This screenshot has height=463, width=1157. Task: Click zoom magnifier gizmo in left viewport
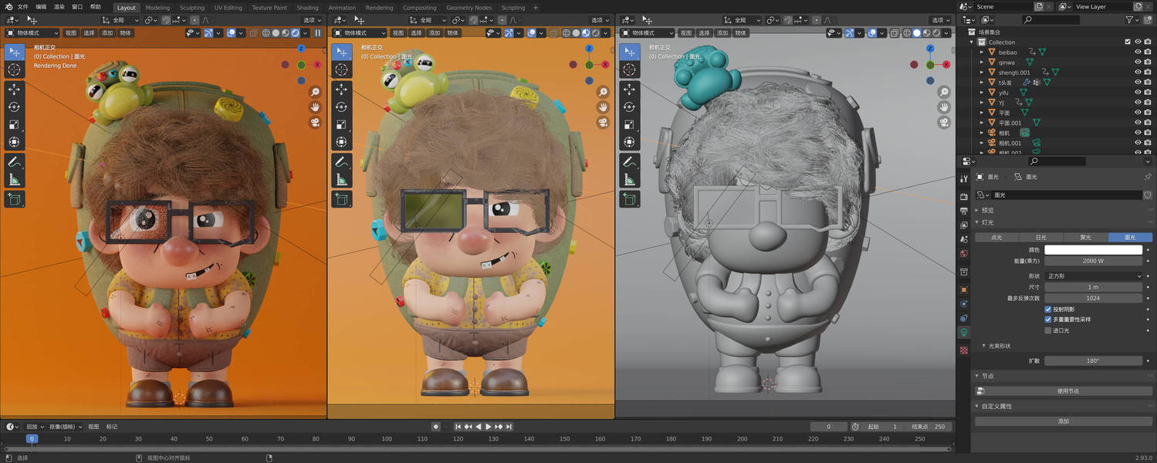click(316, 92)
